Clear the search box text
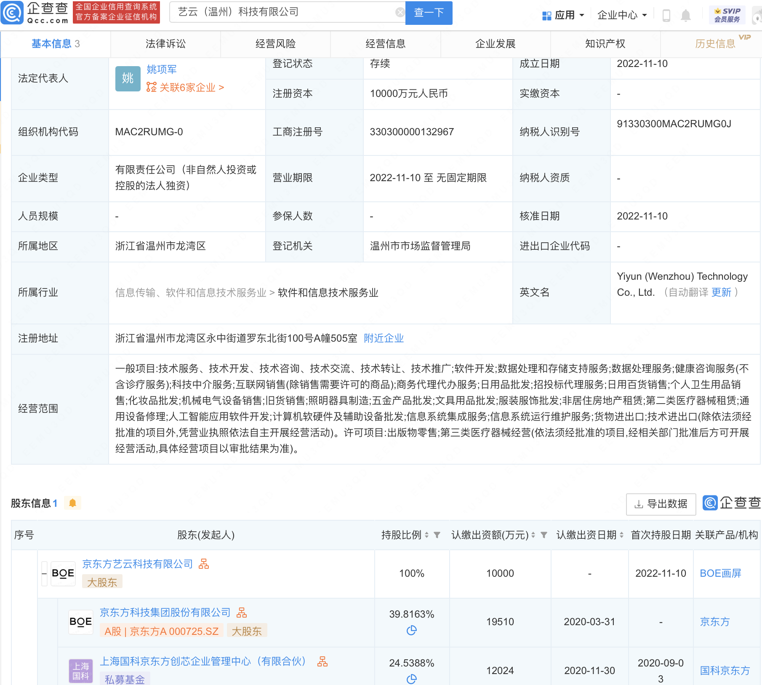Image resolution: width=762 pixels, height=685 pixels. 400,12
